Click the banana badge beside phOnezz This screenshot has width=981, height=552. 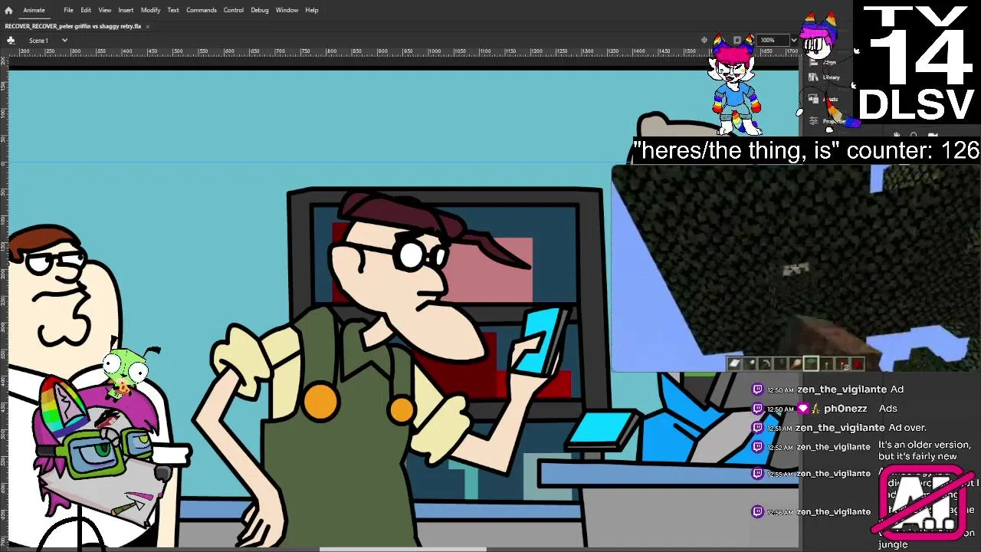[x=816, y=409]
